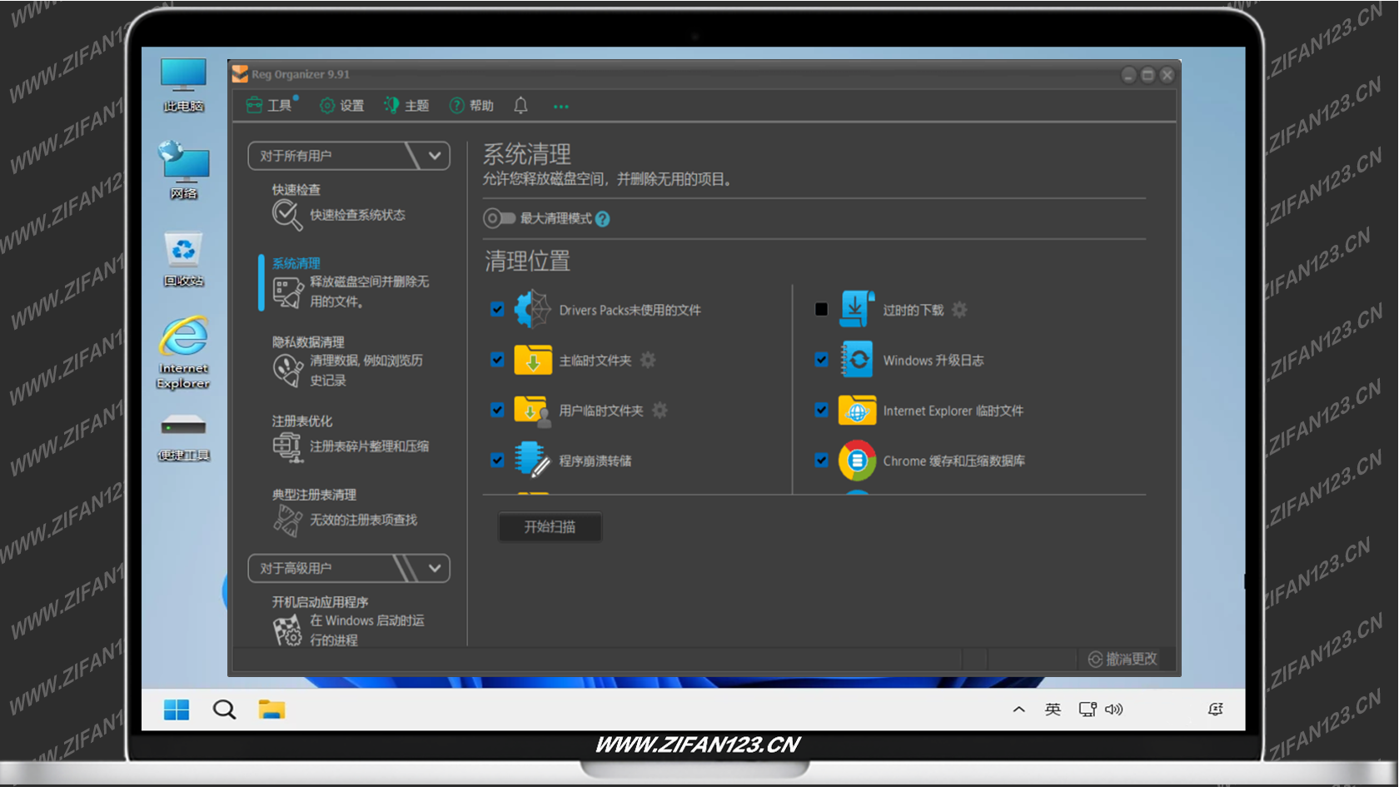
Task: Toggle the 最大清理模式 switch
Action: pos(500,218)
